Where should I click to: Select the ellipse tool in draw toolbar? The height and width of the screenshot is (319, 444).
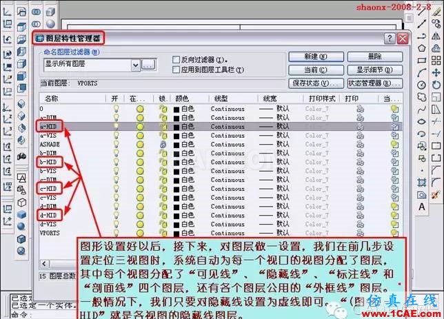coord(422,122)
